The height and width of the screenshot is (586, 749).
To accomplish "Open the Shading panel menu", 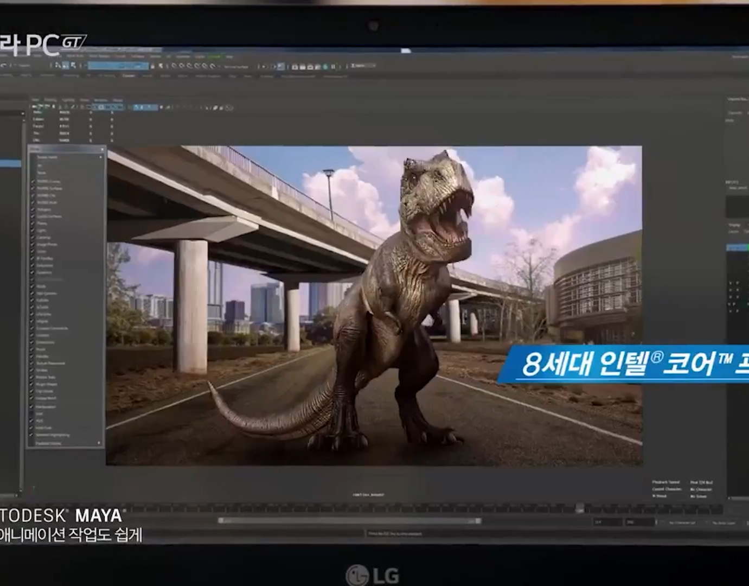I will coord(50,100).
